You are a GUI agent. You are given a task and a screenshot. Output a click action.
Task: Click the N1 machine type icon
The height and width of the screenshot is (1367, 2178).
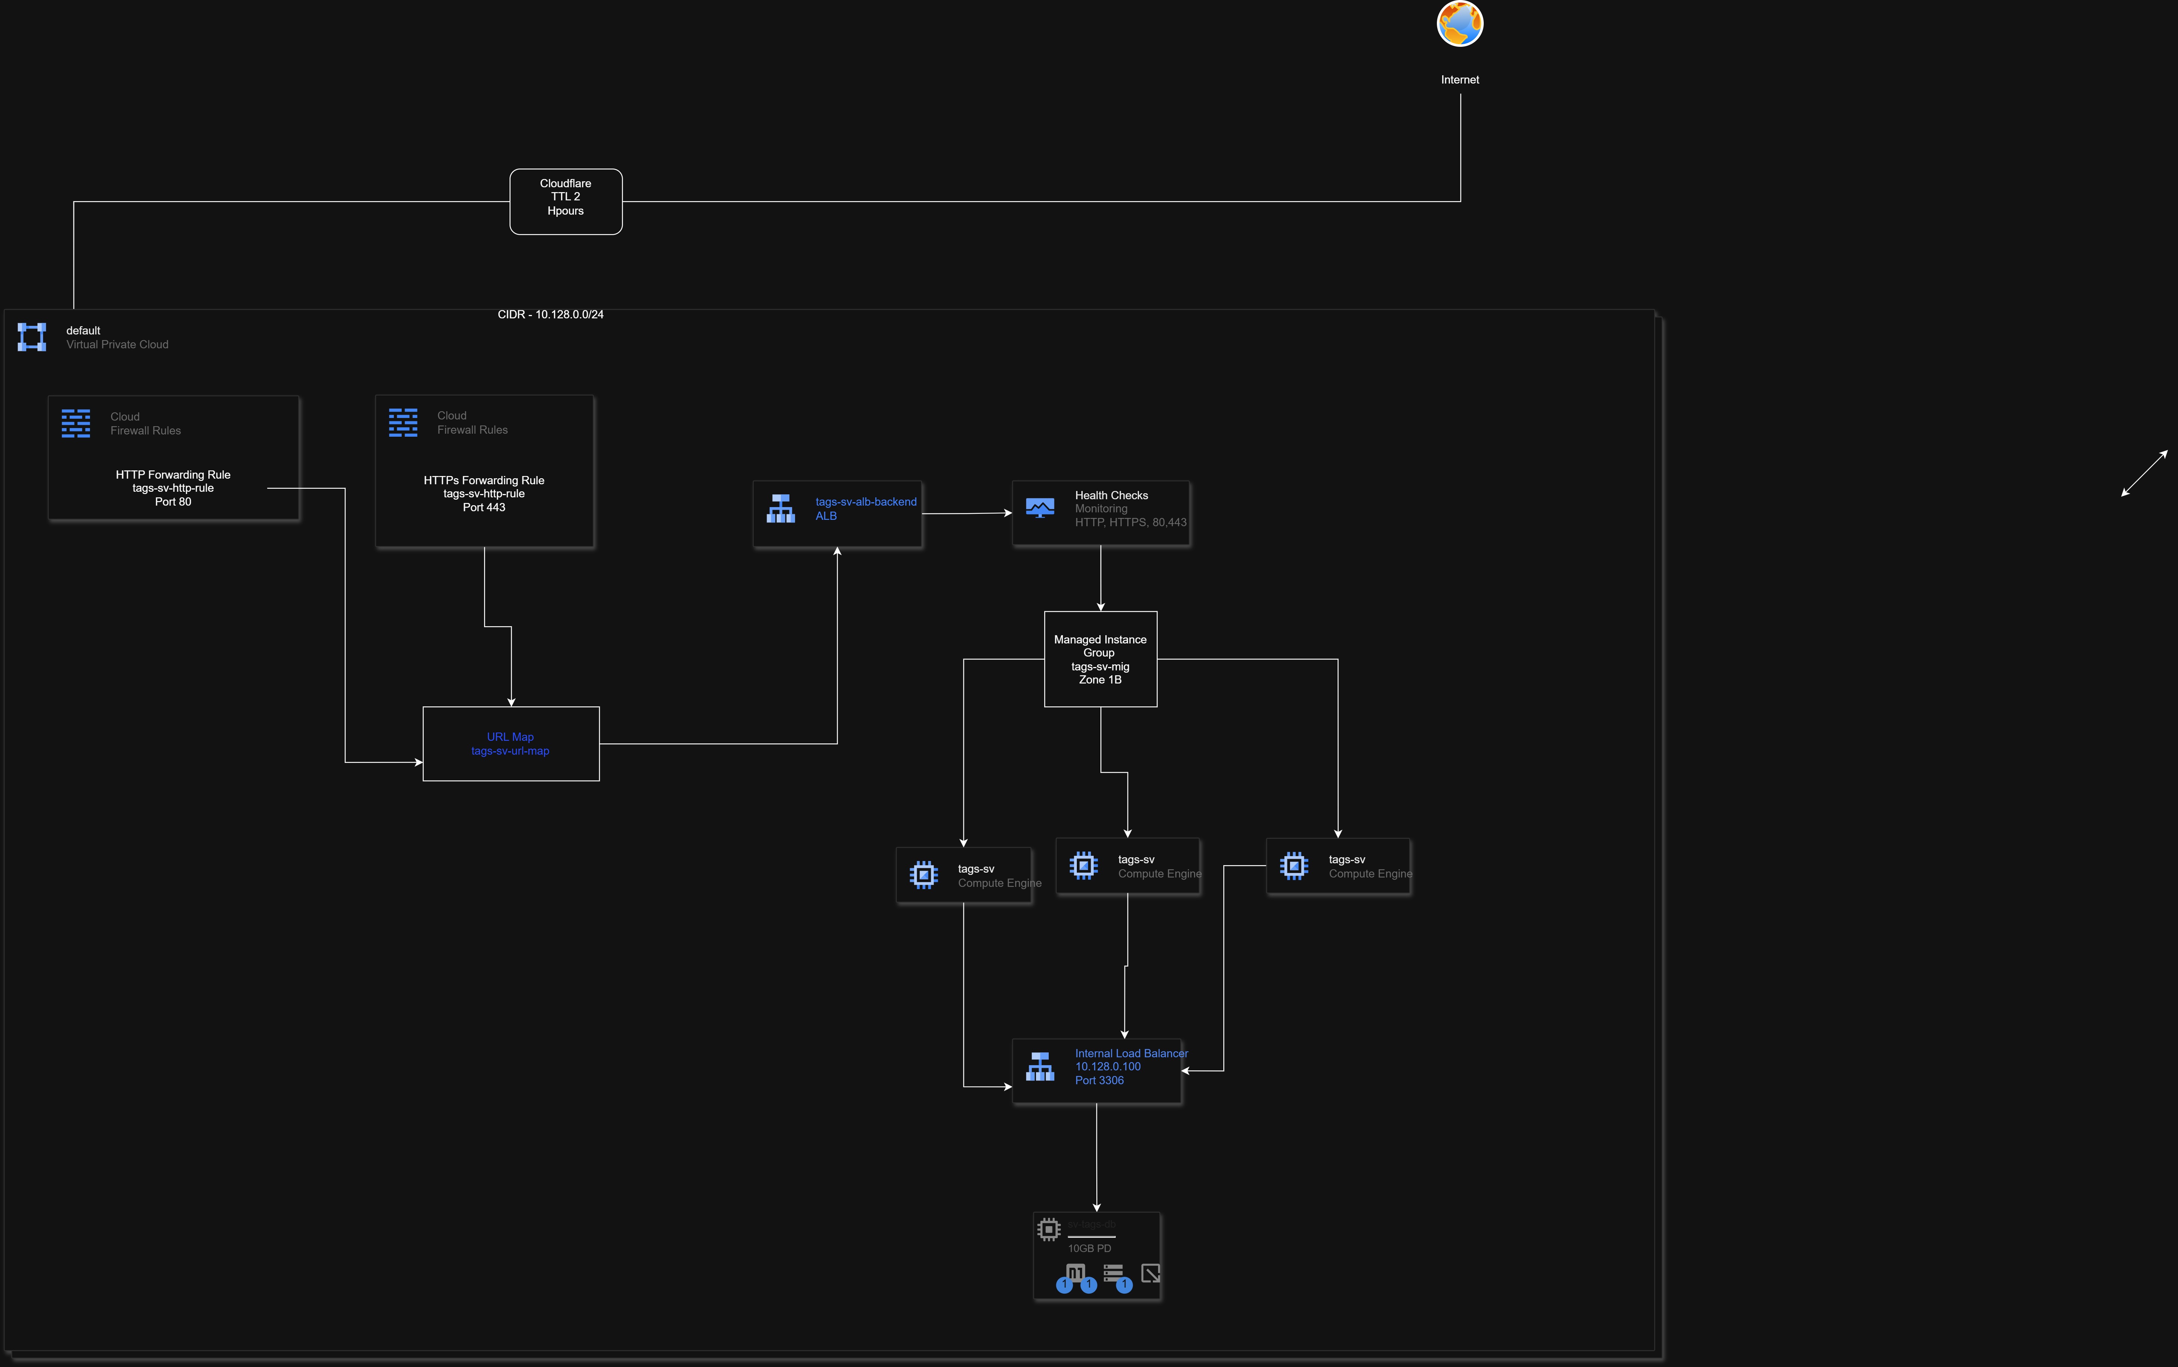coord(1075,1272)
